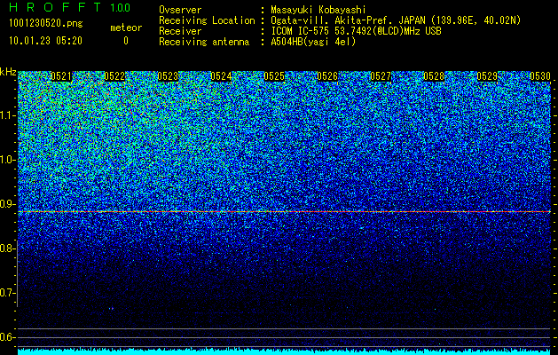Click the 0530 time marker

pos(540,76)
